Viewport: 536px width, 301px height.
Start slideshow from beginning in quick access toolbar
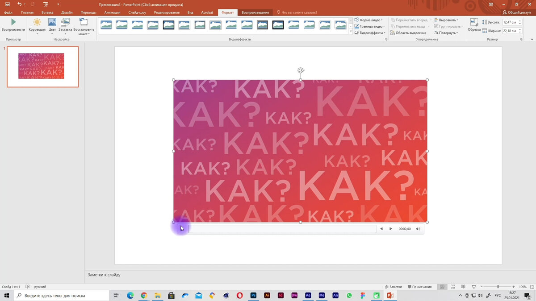pos(46,4)
